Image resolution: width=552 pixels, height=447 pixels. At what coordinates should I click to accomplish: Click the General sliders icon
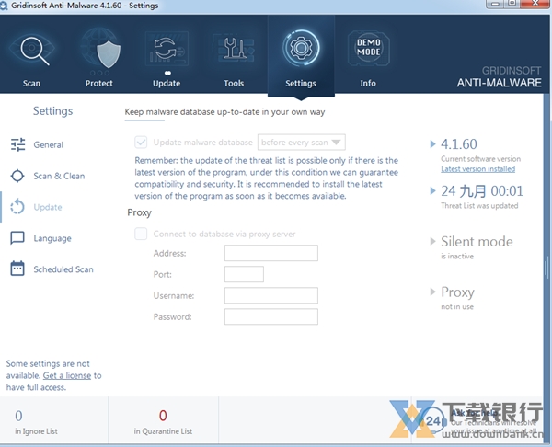point(17,144)
